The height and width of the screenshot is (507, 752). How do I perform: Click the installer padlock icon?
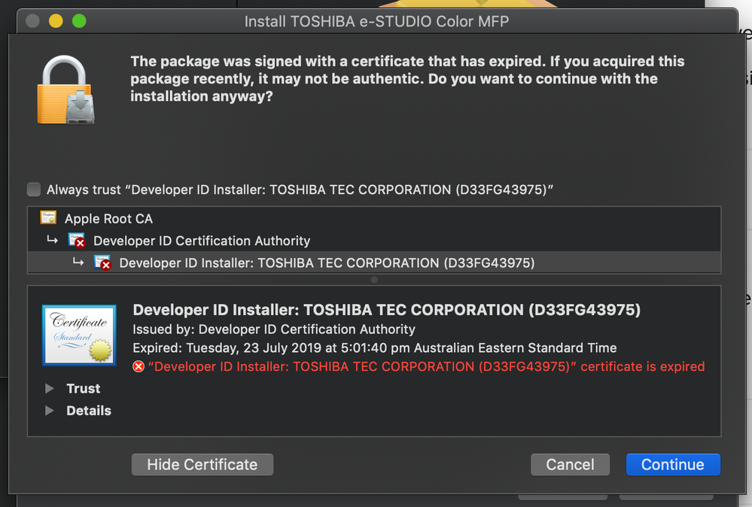click(x=65, y=90)
